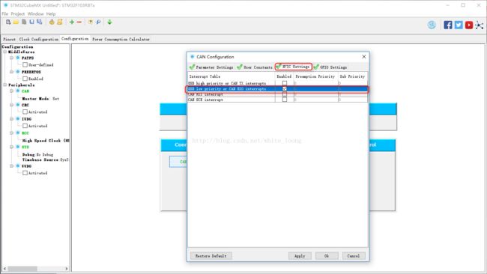Image resolution: width=487 pixels, height=274 pixels.
Task: Enable FATFS User-defined checkbox
Action: 25,64
